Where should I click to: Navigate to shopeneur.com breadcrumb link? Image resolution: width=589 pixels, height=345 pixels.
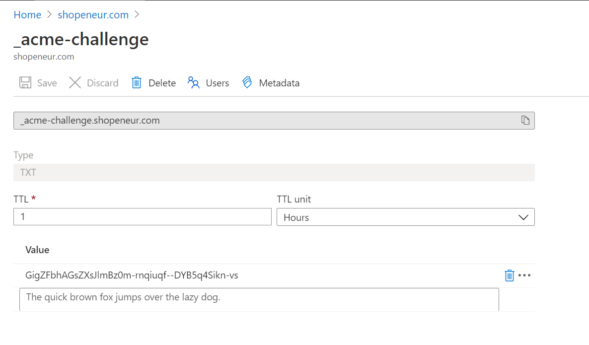click(93, 14)
